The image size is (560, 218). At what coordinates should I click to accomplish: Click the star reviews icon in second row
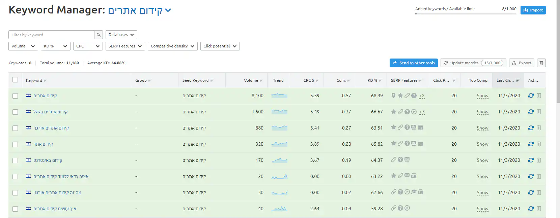click(393, 112)
